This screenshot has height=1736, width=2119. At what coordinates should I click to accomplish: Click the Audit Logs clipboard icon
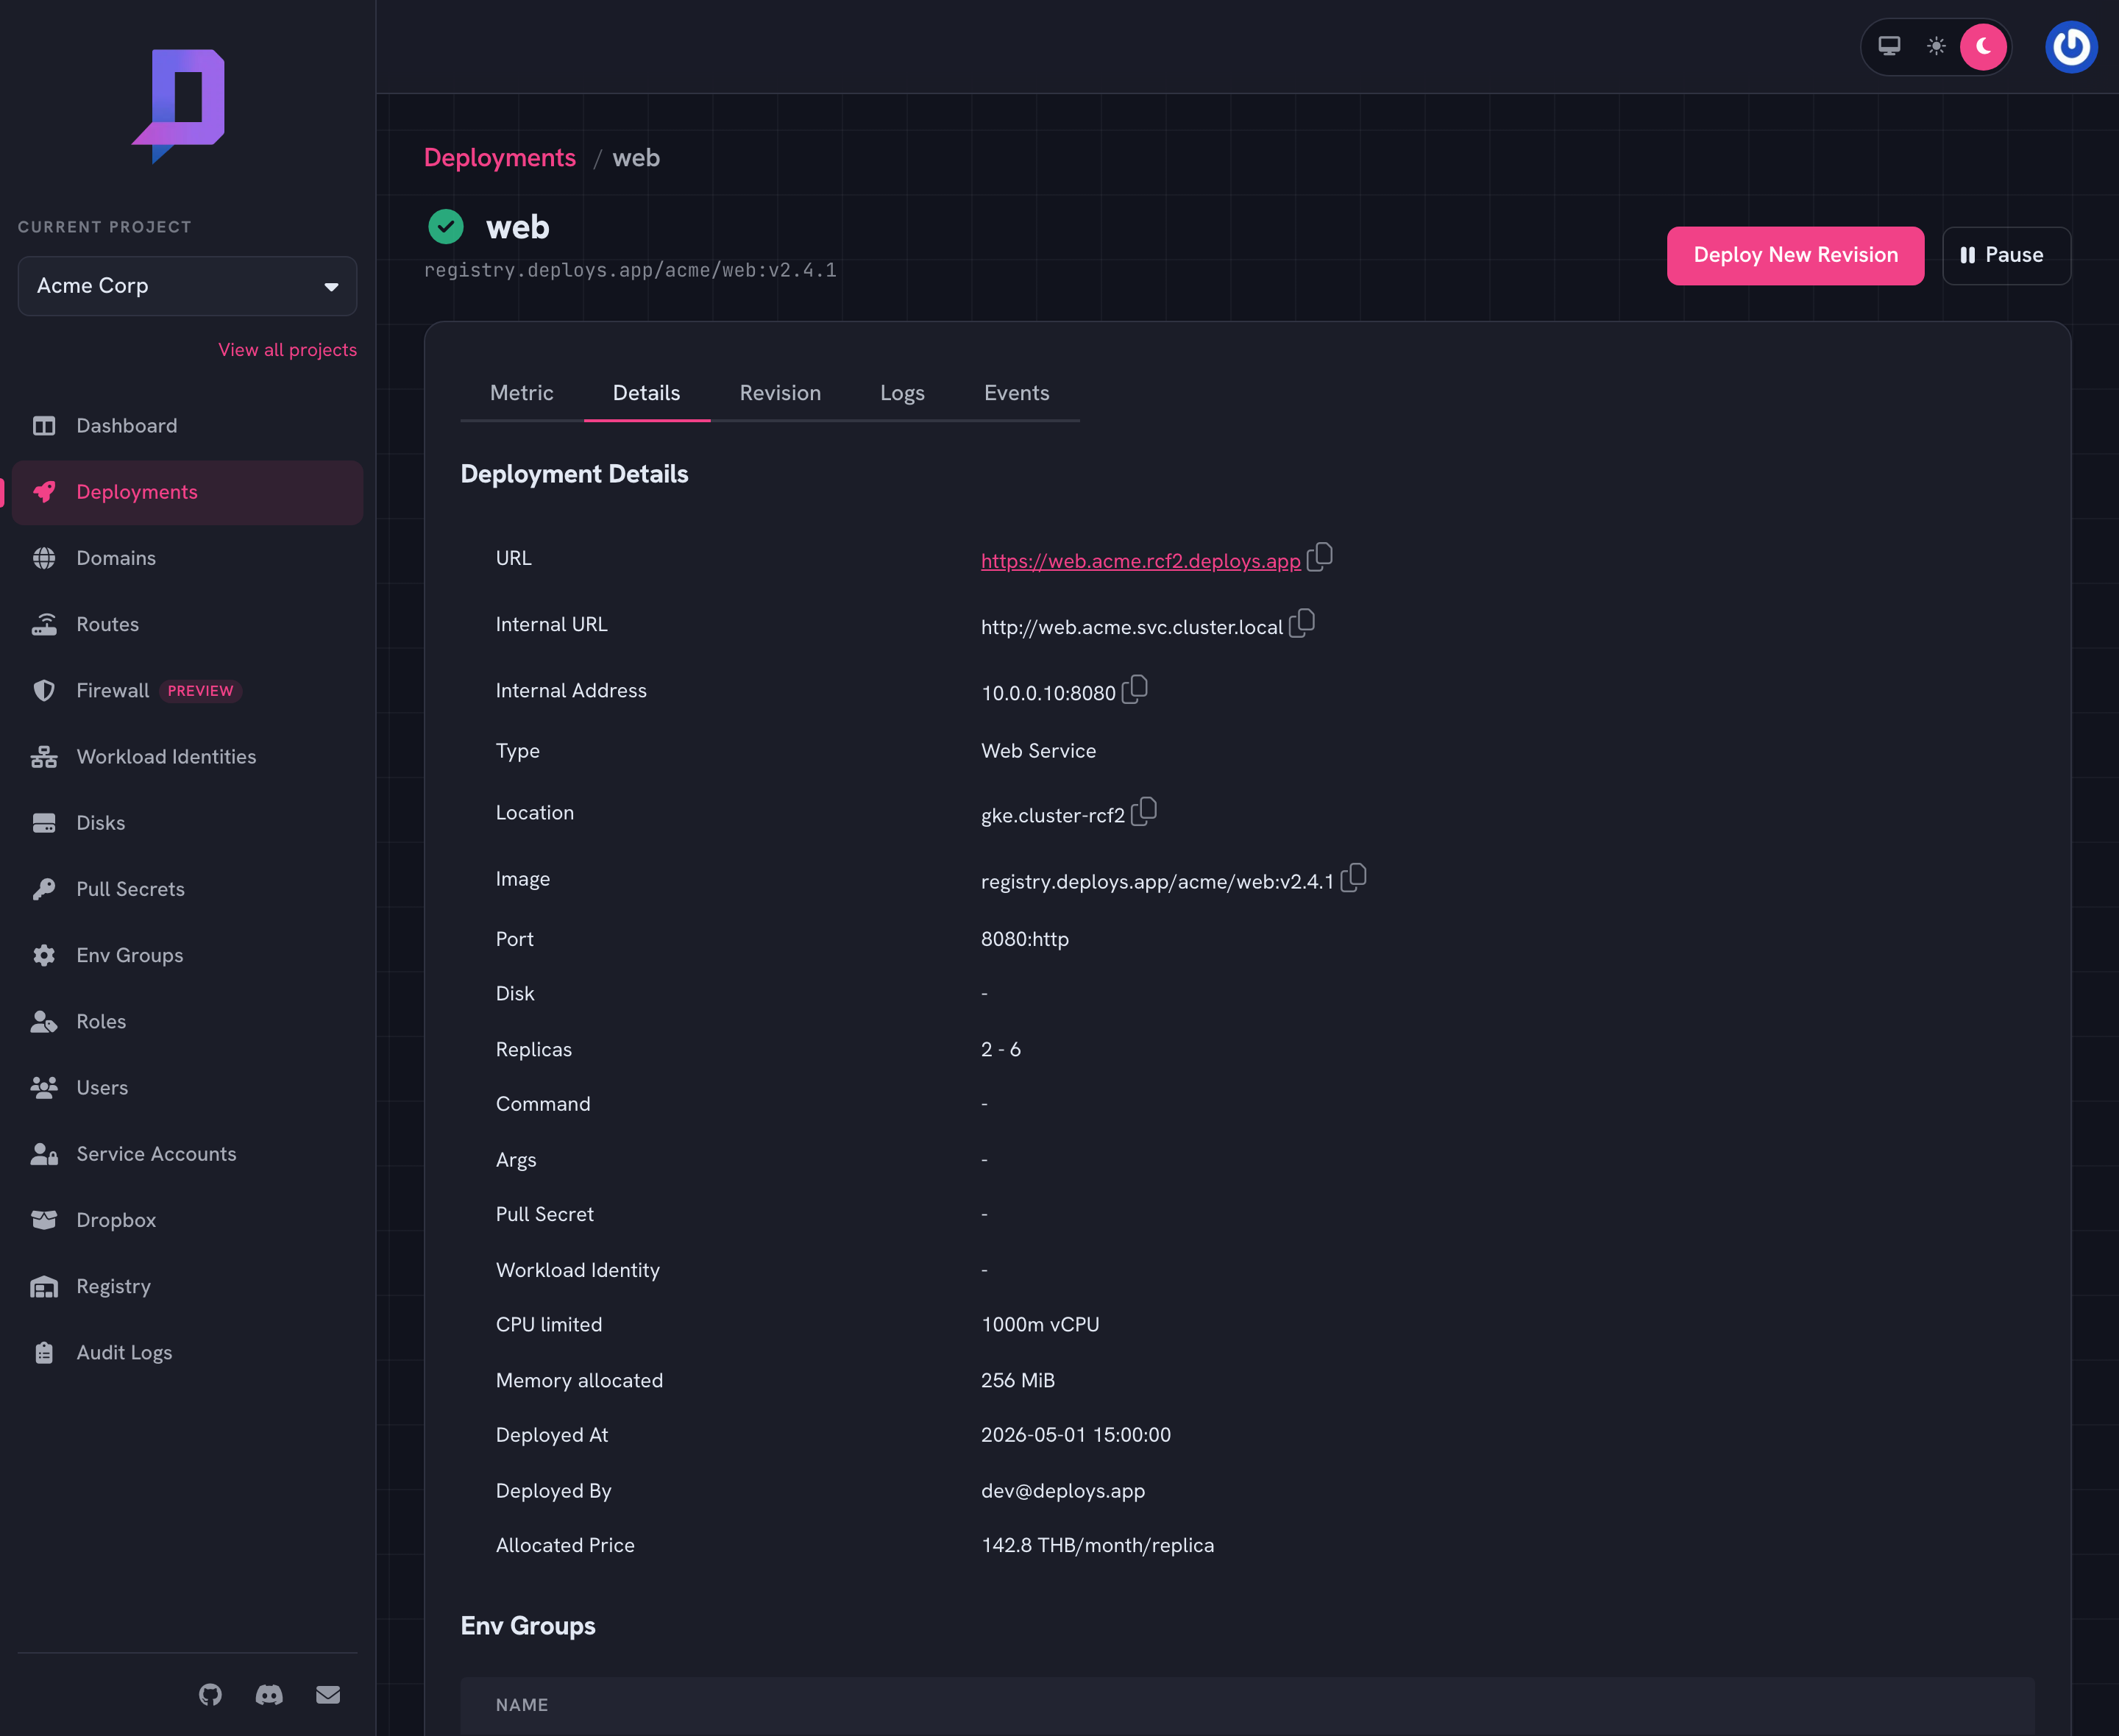pos(44,1352)
